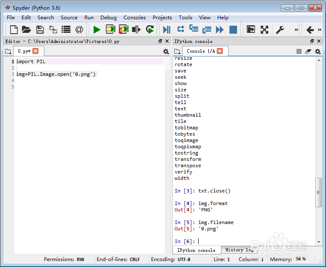
Task: Open file using folder toolbar icon
Action: (27, 29)
